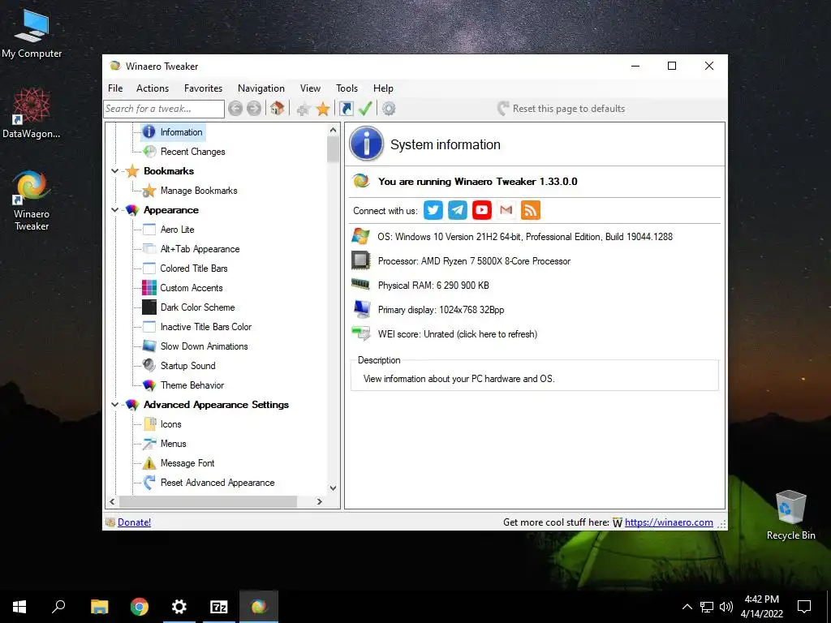Click WEI score to refresh
Viewport: 831px width, 623px height.
[458, 334]
